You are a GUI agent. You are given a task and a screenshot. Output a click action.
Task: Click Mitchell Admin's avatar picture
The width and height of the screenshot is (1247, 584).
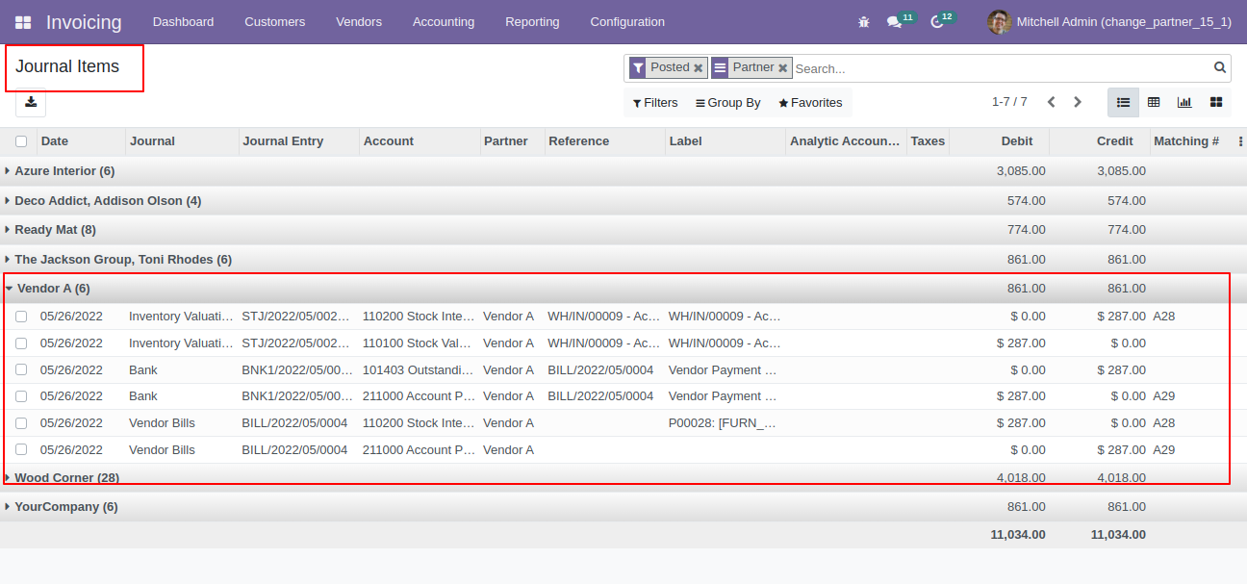999,22
